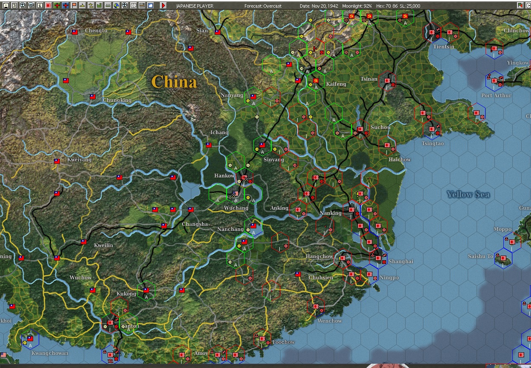Image resolution: width=531 pixels, height=368 pixels.
Task: Select the Chinese flag marker at Chungking
Action: [93, 97]
